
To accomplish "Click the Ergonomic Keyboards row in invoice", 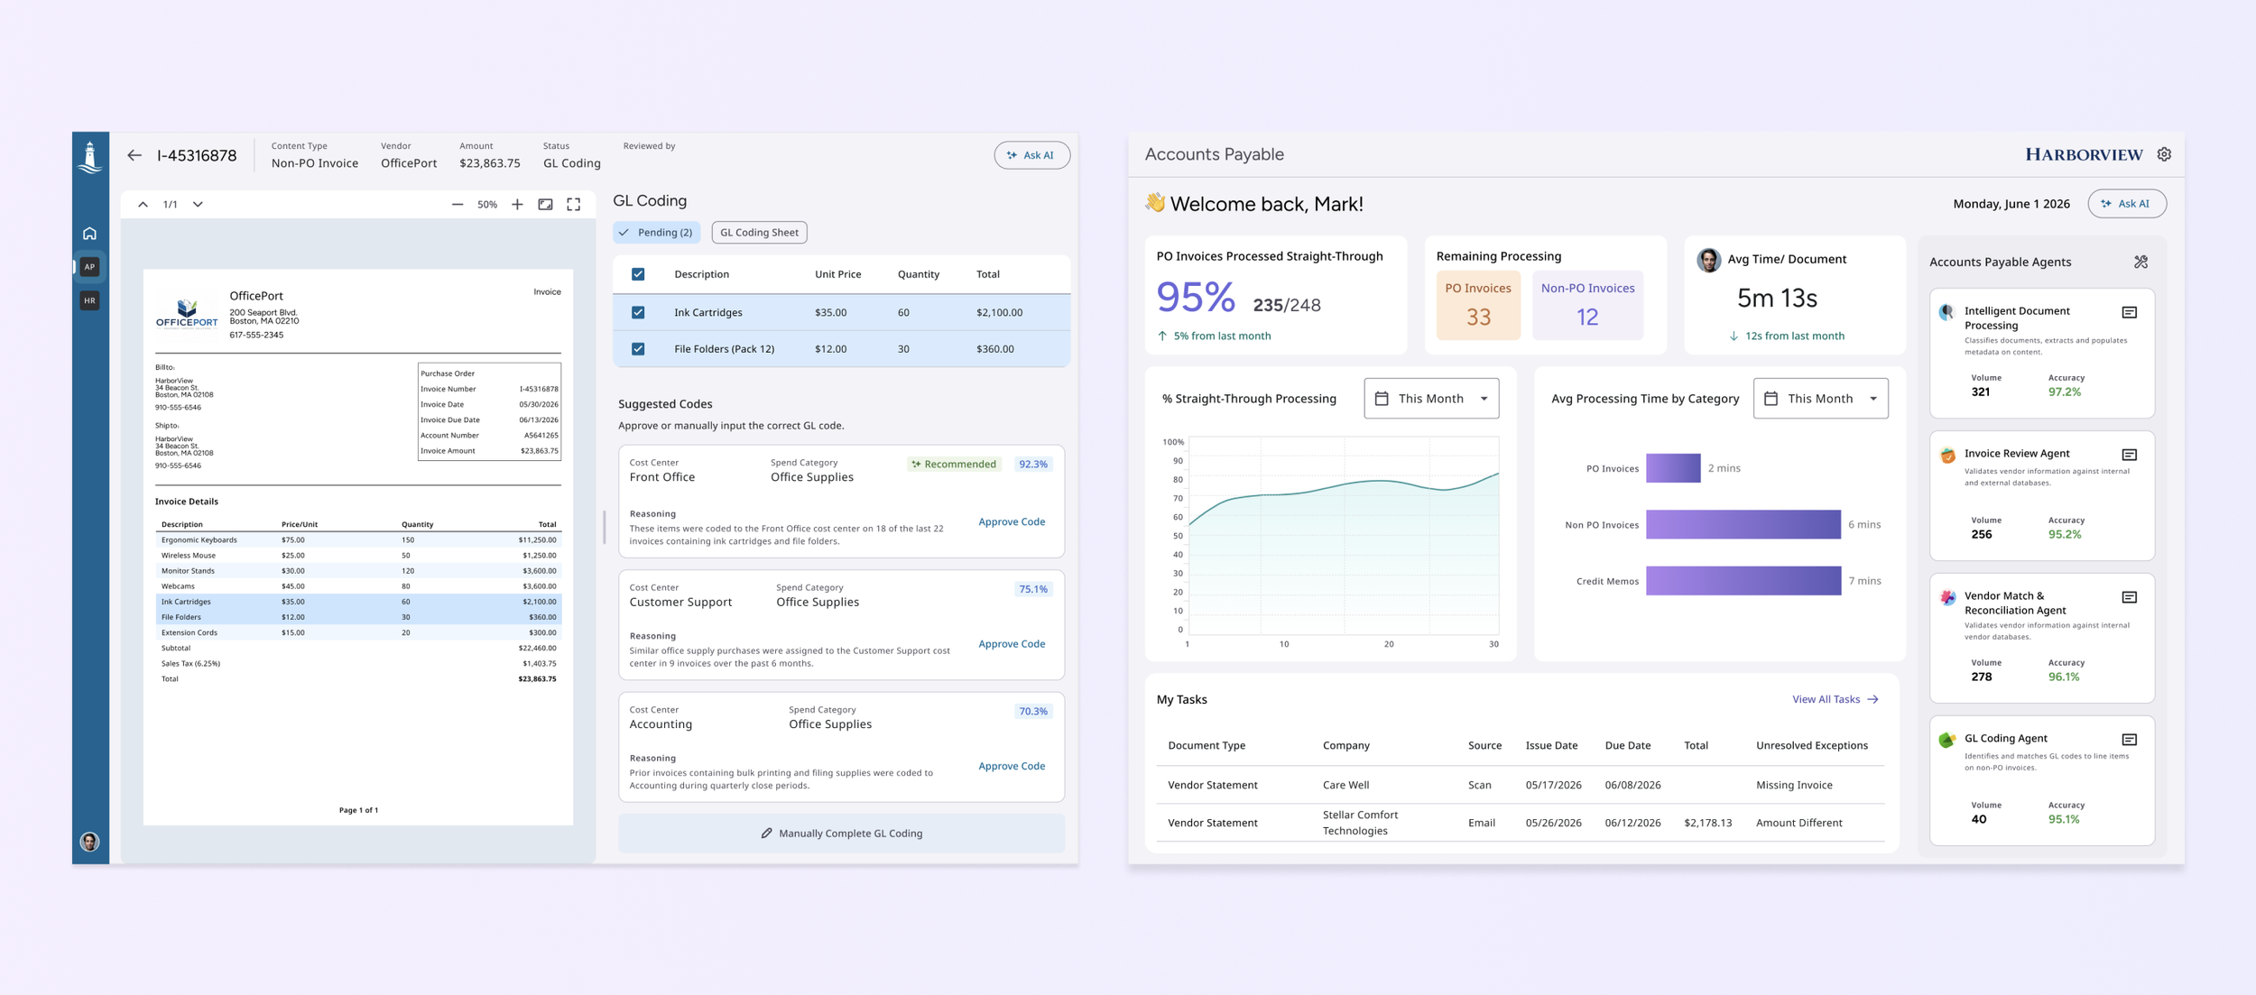I will point(358,539).
